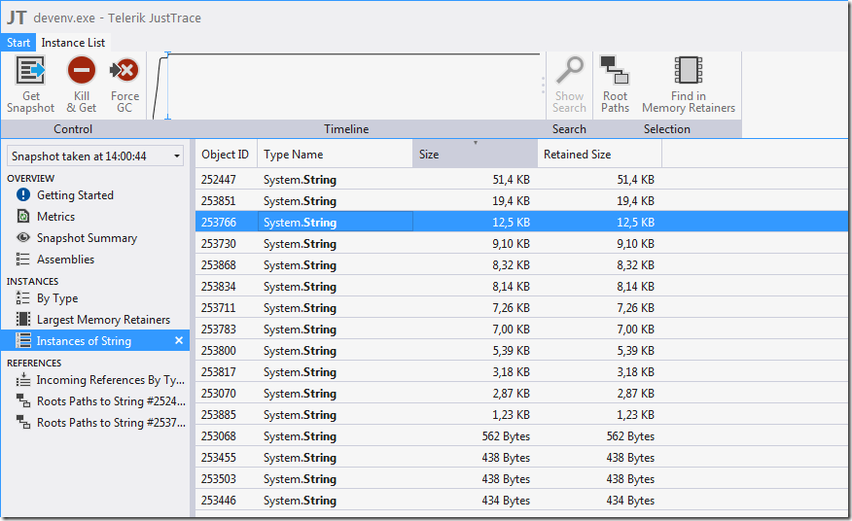Select row with Object ID 253834
This screenshot has width=852, height=521.
click(x=521, y=286)
